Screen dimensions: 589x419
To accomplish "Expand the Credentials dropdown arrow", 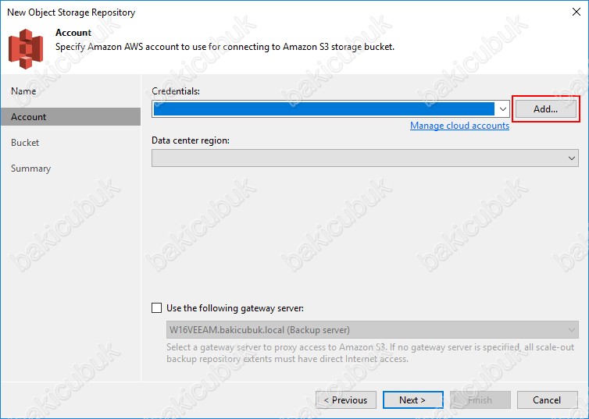I will point(502,109).
